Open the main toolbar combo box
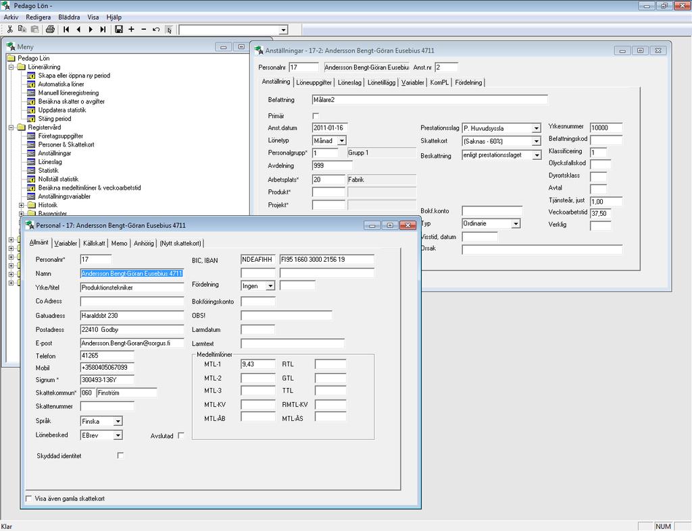The width and height of the screenshot is (692, 531). point(283,30)
